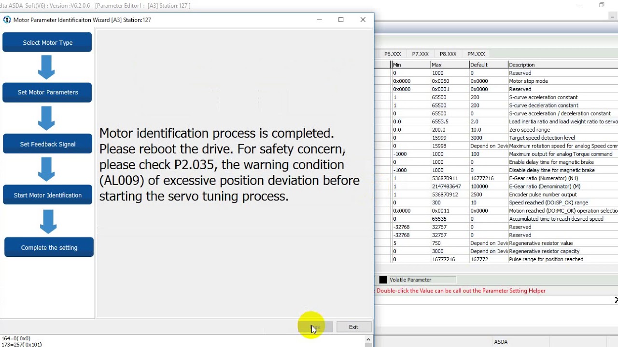Select the Regenerative resistor value row

(497, 243)
